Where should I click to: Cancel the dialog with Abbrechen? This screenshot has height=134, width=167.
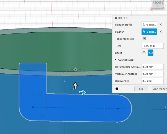click(x=160, y=89)
